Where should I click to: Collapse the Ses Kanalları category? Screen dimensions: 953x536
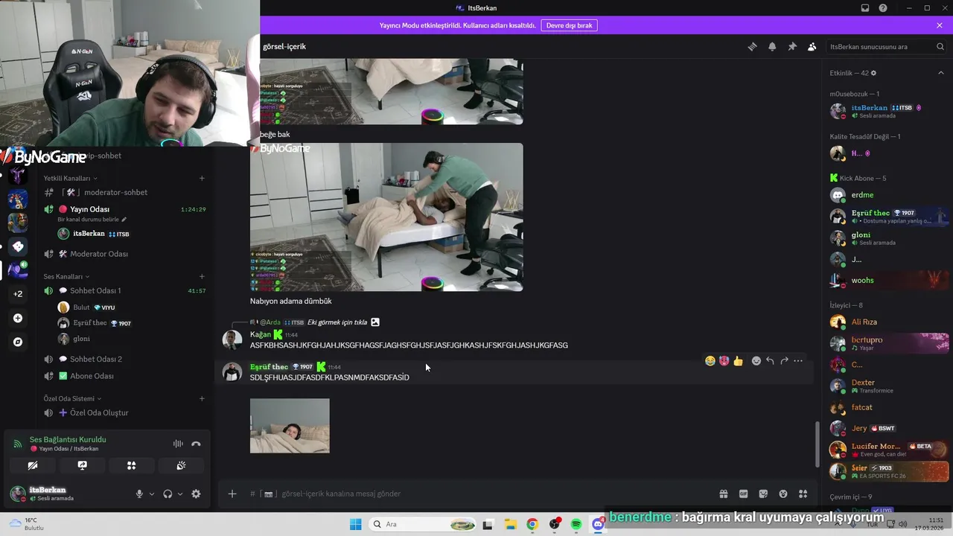click(66, 276)
